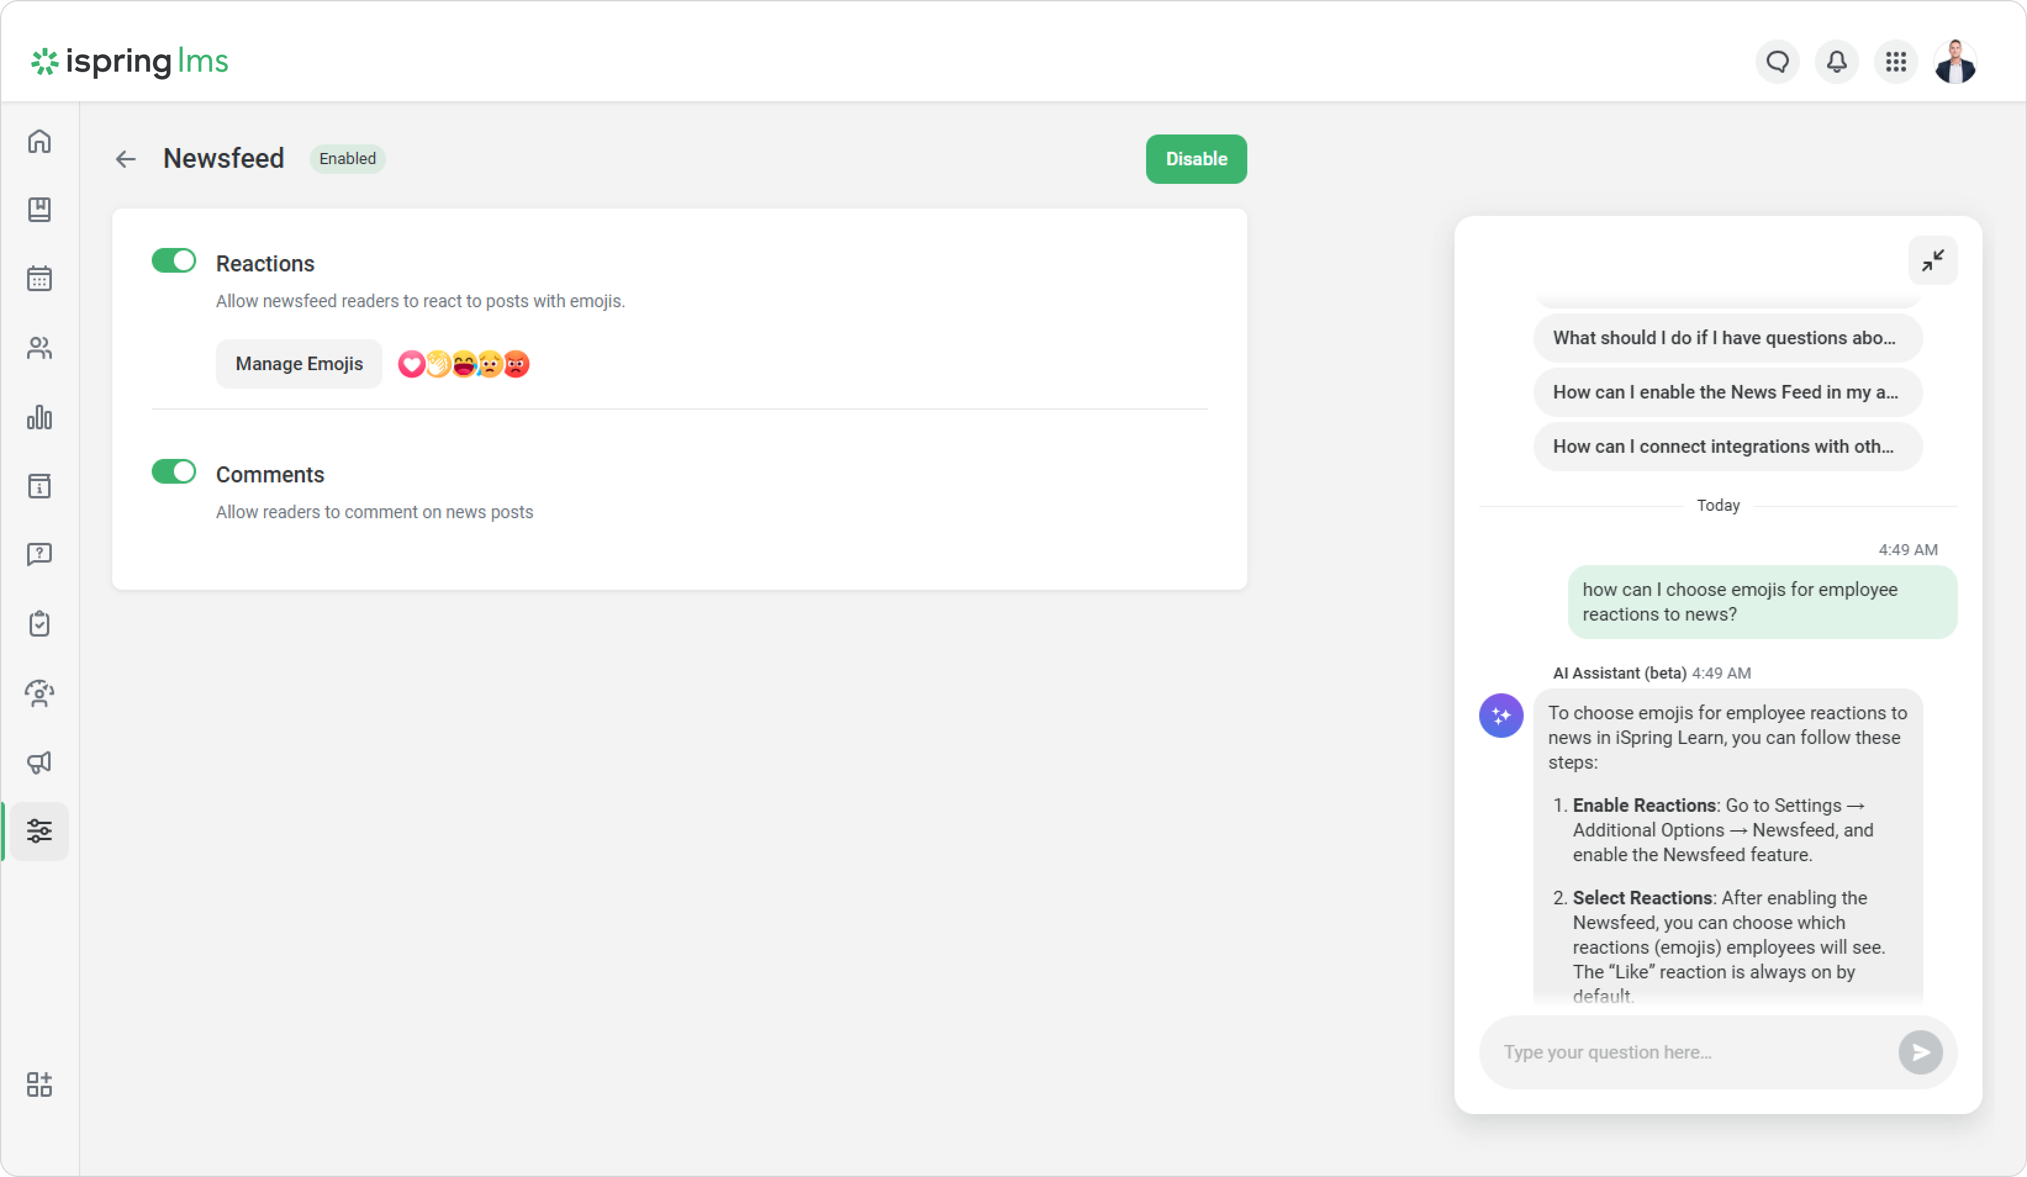Open the users icon in sidebar
The image size is (2027, 1177).
click(39, 349)
